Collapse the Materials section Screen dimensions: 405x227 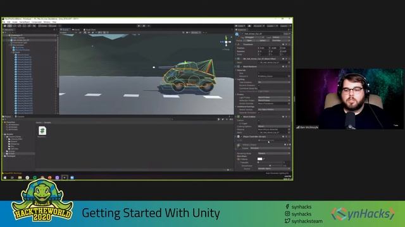coord(236,70)
